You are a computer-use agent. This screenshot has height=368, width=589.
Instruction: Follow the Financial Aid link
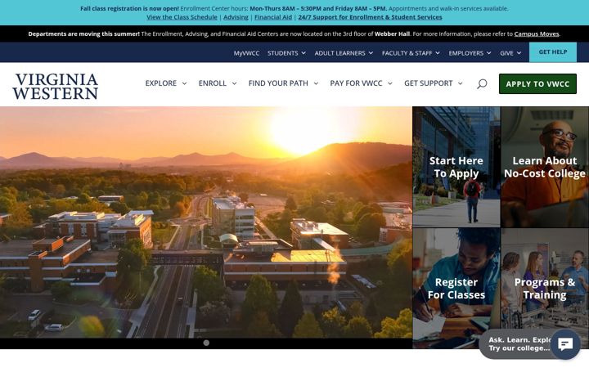273,17
